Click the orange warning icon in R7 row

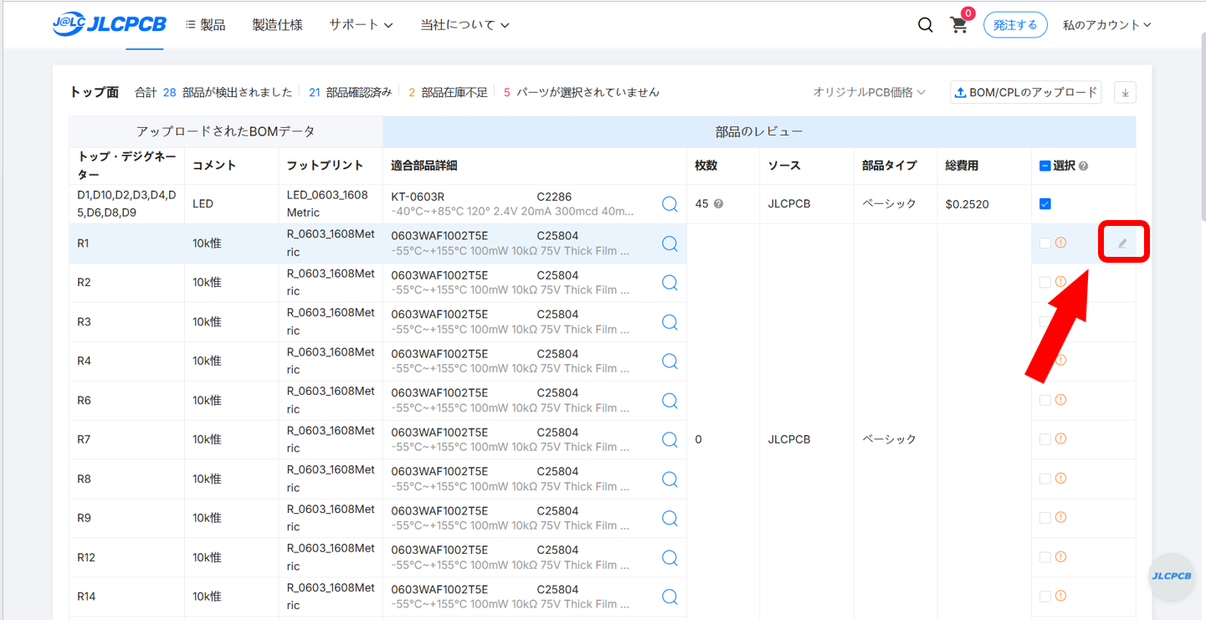[x=1060, y=439]
